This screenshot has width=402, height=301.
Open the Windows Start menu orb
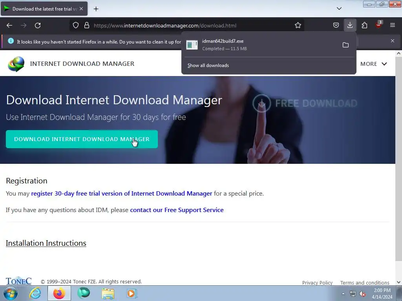point(11,293)
